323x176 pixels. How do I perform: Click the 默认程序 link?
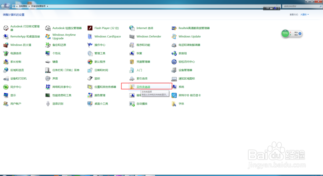pyautogui.click(x=100, y=62)
